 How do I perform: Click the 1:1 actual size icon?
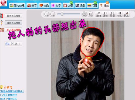[90, 14]
